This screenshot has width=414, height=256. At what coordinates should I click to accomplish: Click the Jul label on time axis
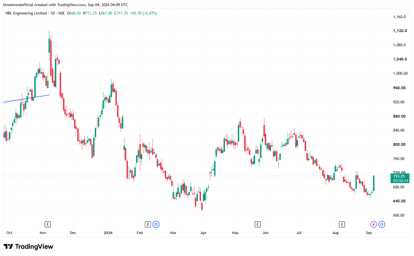pyautogui.click(x=299, y=233)
